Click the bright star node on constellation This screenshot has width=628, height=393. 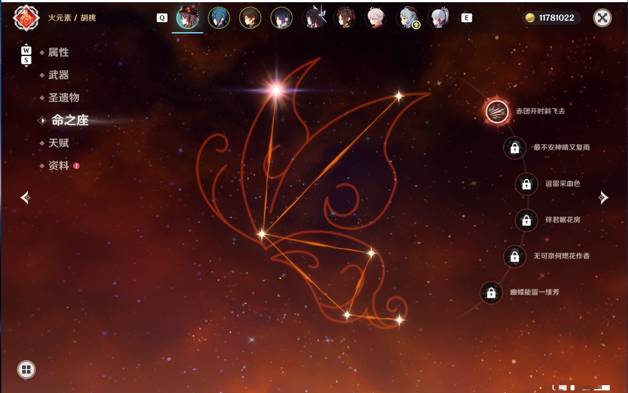pos(276,90)
